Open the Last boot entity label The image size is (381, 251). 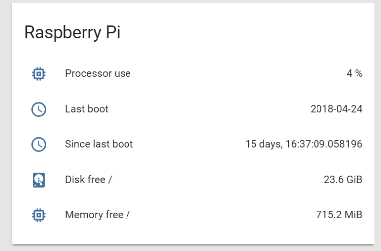(87, 109)
